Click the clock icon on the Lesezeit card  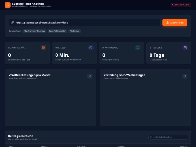coord(91,48)
